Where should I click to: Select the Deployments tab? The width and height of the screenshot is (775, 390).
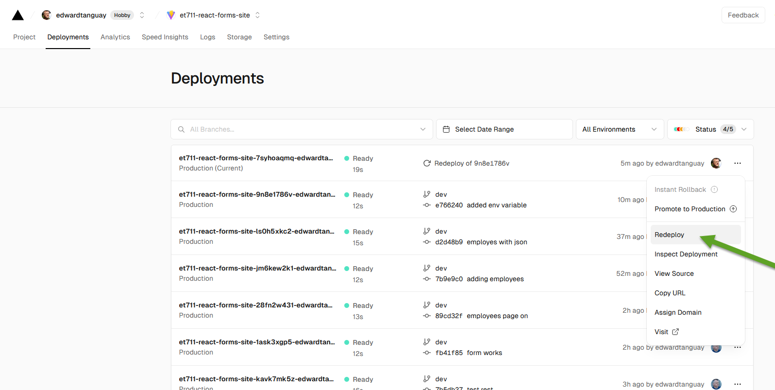pos(68,37)
